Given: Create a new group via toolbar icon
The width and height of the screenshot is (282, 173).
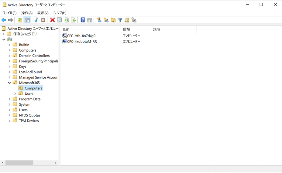Looking at the screenshot, I should pyautogui.click(x=106, y=20).
